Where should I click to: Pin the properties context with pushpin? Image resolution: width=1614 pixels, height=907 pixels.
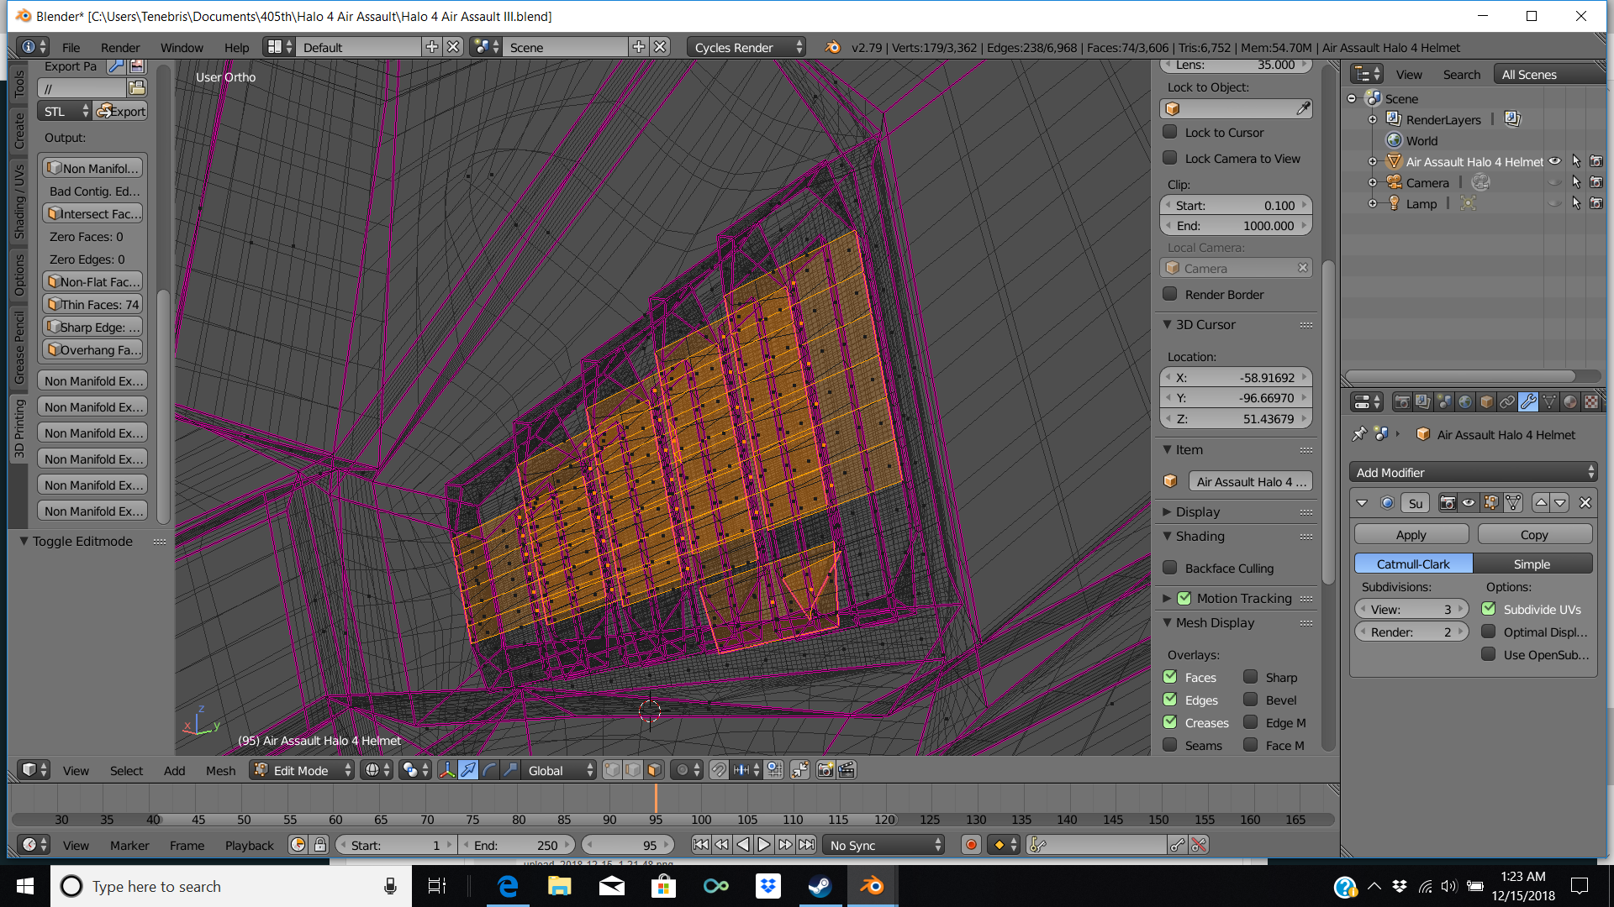point(1359,434)
